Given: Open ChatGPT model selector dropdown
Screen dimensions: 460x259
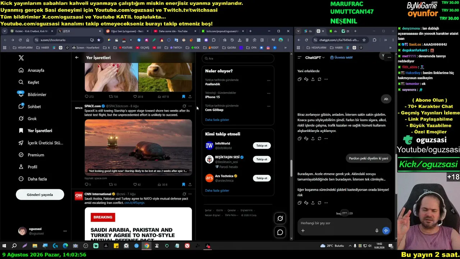Looking at the screenshot, I should pos(315,58).
